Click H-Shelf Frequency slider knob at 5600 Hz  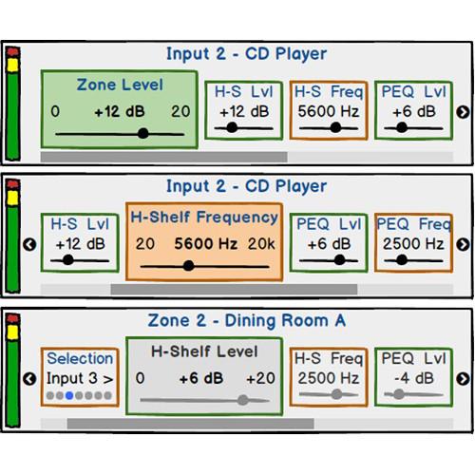[188, 266]
